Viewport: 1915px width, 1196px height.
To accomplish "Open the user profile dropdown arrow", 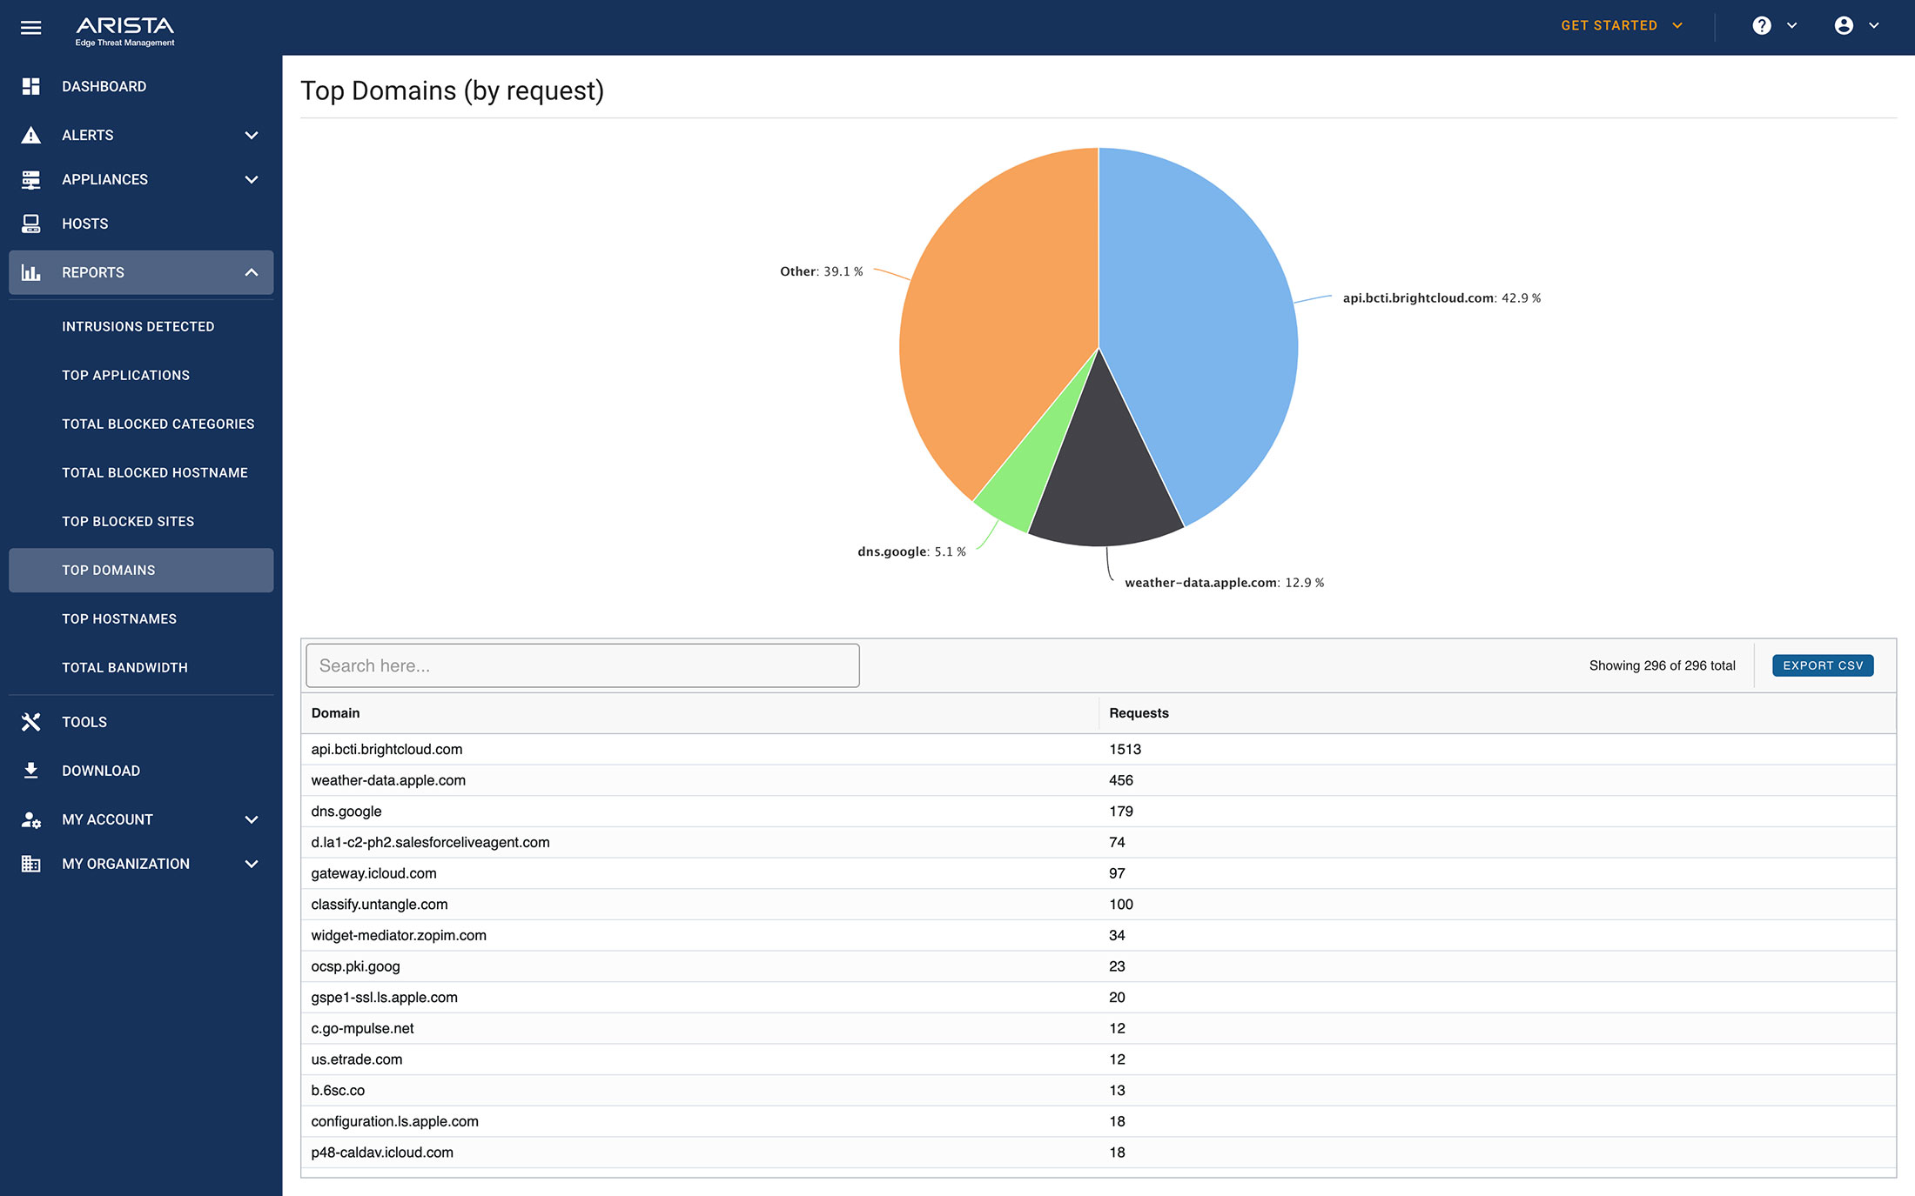I will pyautogui.click(x=1874, y=26).
